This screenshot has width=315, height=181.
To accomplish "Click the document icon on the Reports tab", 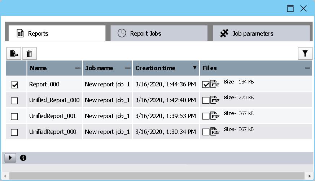I will tap(20, 33).
